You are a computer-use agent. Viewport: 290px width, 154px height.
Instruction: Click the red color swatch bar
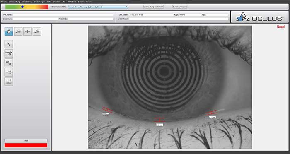coord(26,145)
